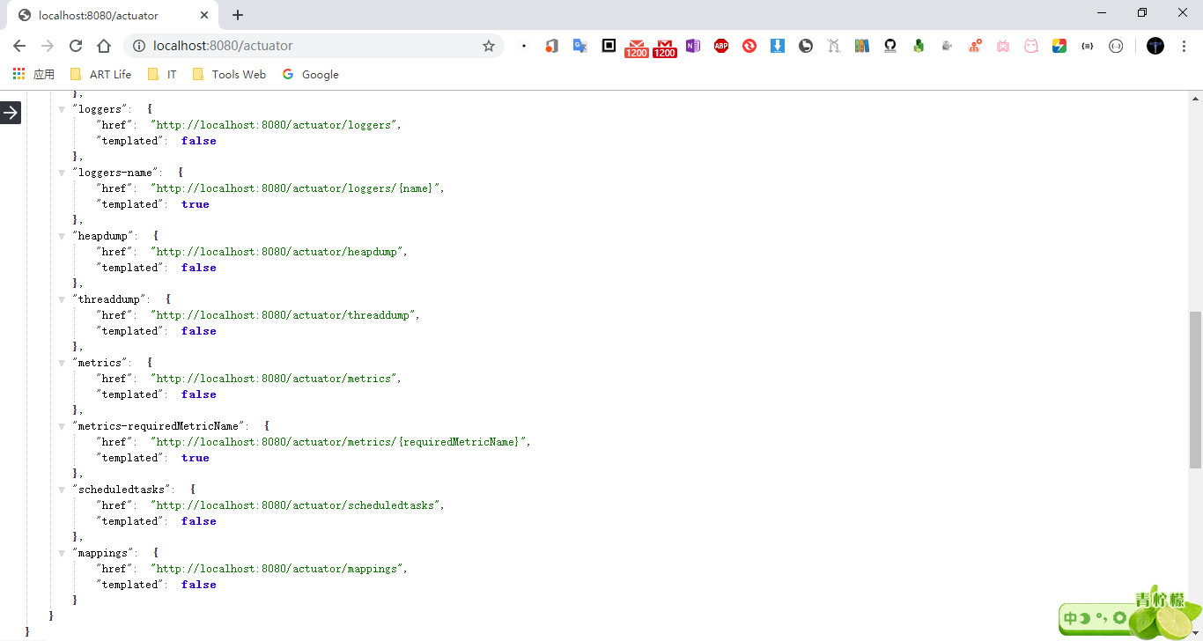
Task: Collapse the "loggers" JSON node
Action: click(62, 109)
